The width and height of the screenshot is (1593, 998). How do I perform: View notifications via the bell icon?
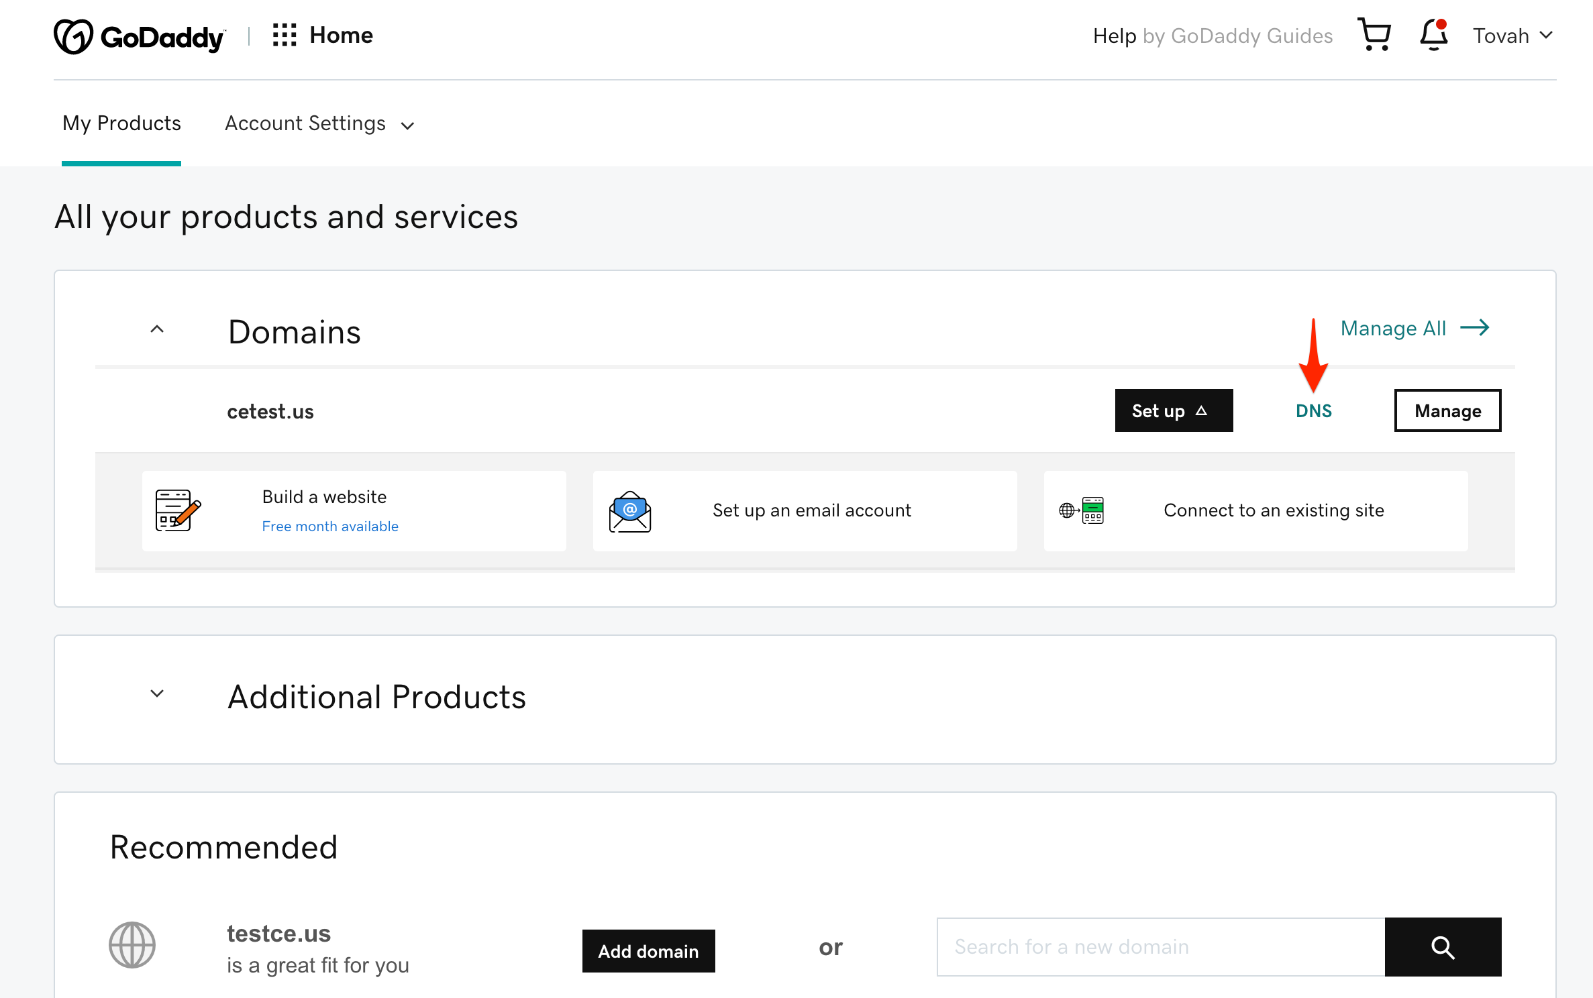coord(1434,35)
